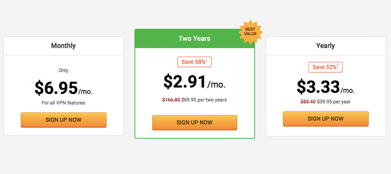Click the Best Value starburst badge

250,32
